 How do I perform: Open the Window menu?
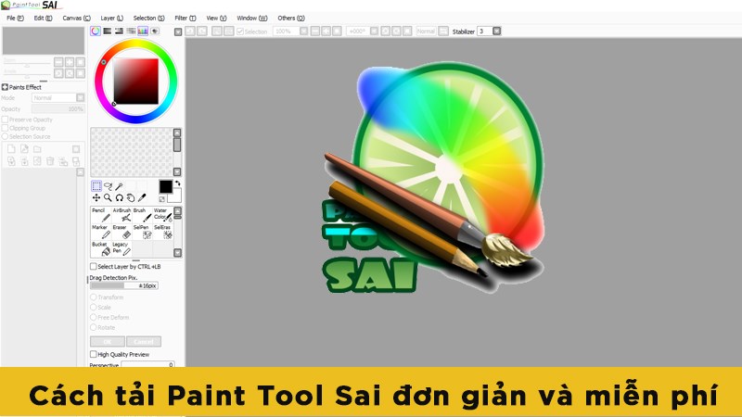[251, 18]
